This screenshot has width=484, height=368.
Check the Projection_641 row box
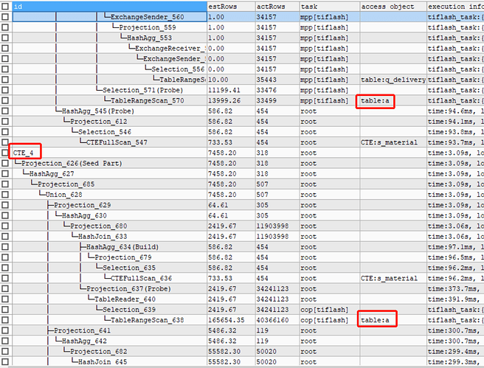click(5, 330)
